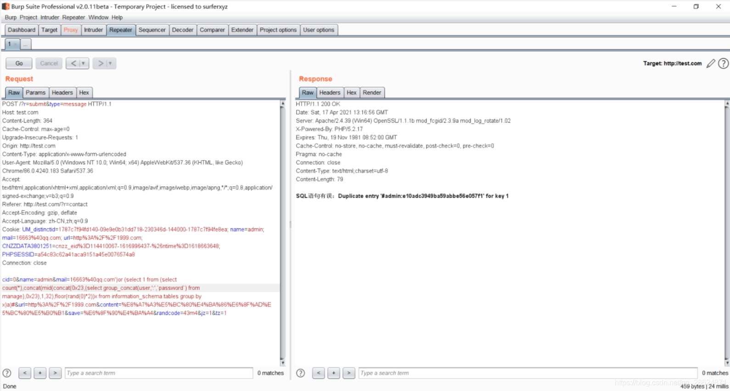
Task: Go to next match in request search
Action: point(55,373)
